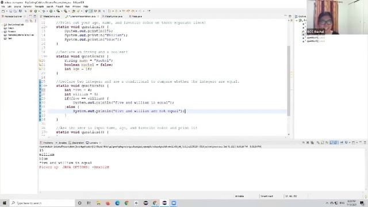Open Open Console dropdown arrow
The width and height of the screenshot is (368, 207).
[357, 143]
